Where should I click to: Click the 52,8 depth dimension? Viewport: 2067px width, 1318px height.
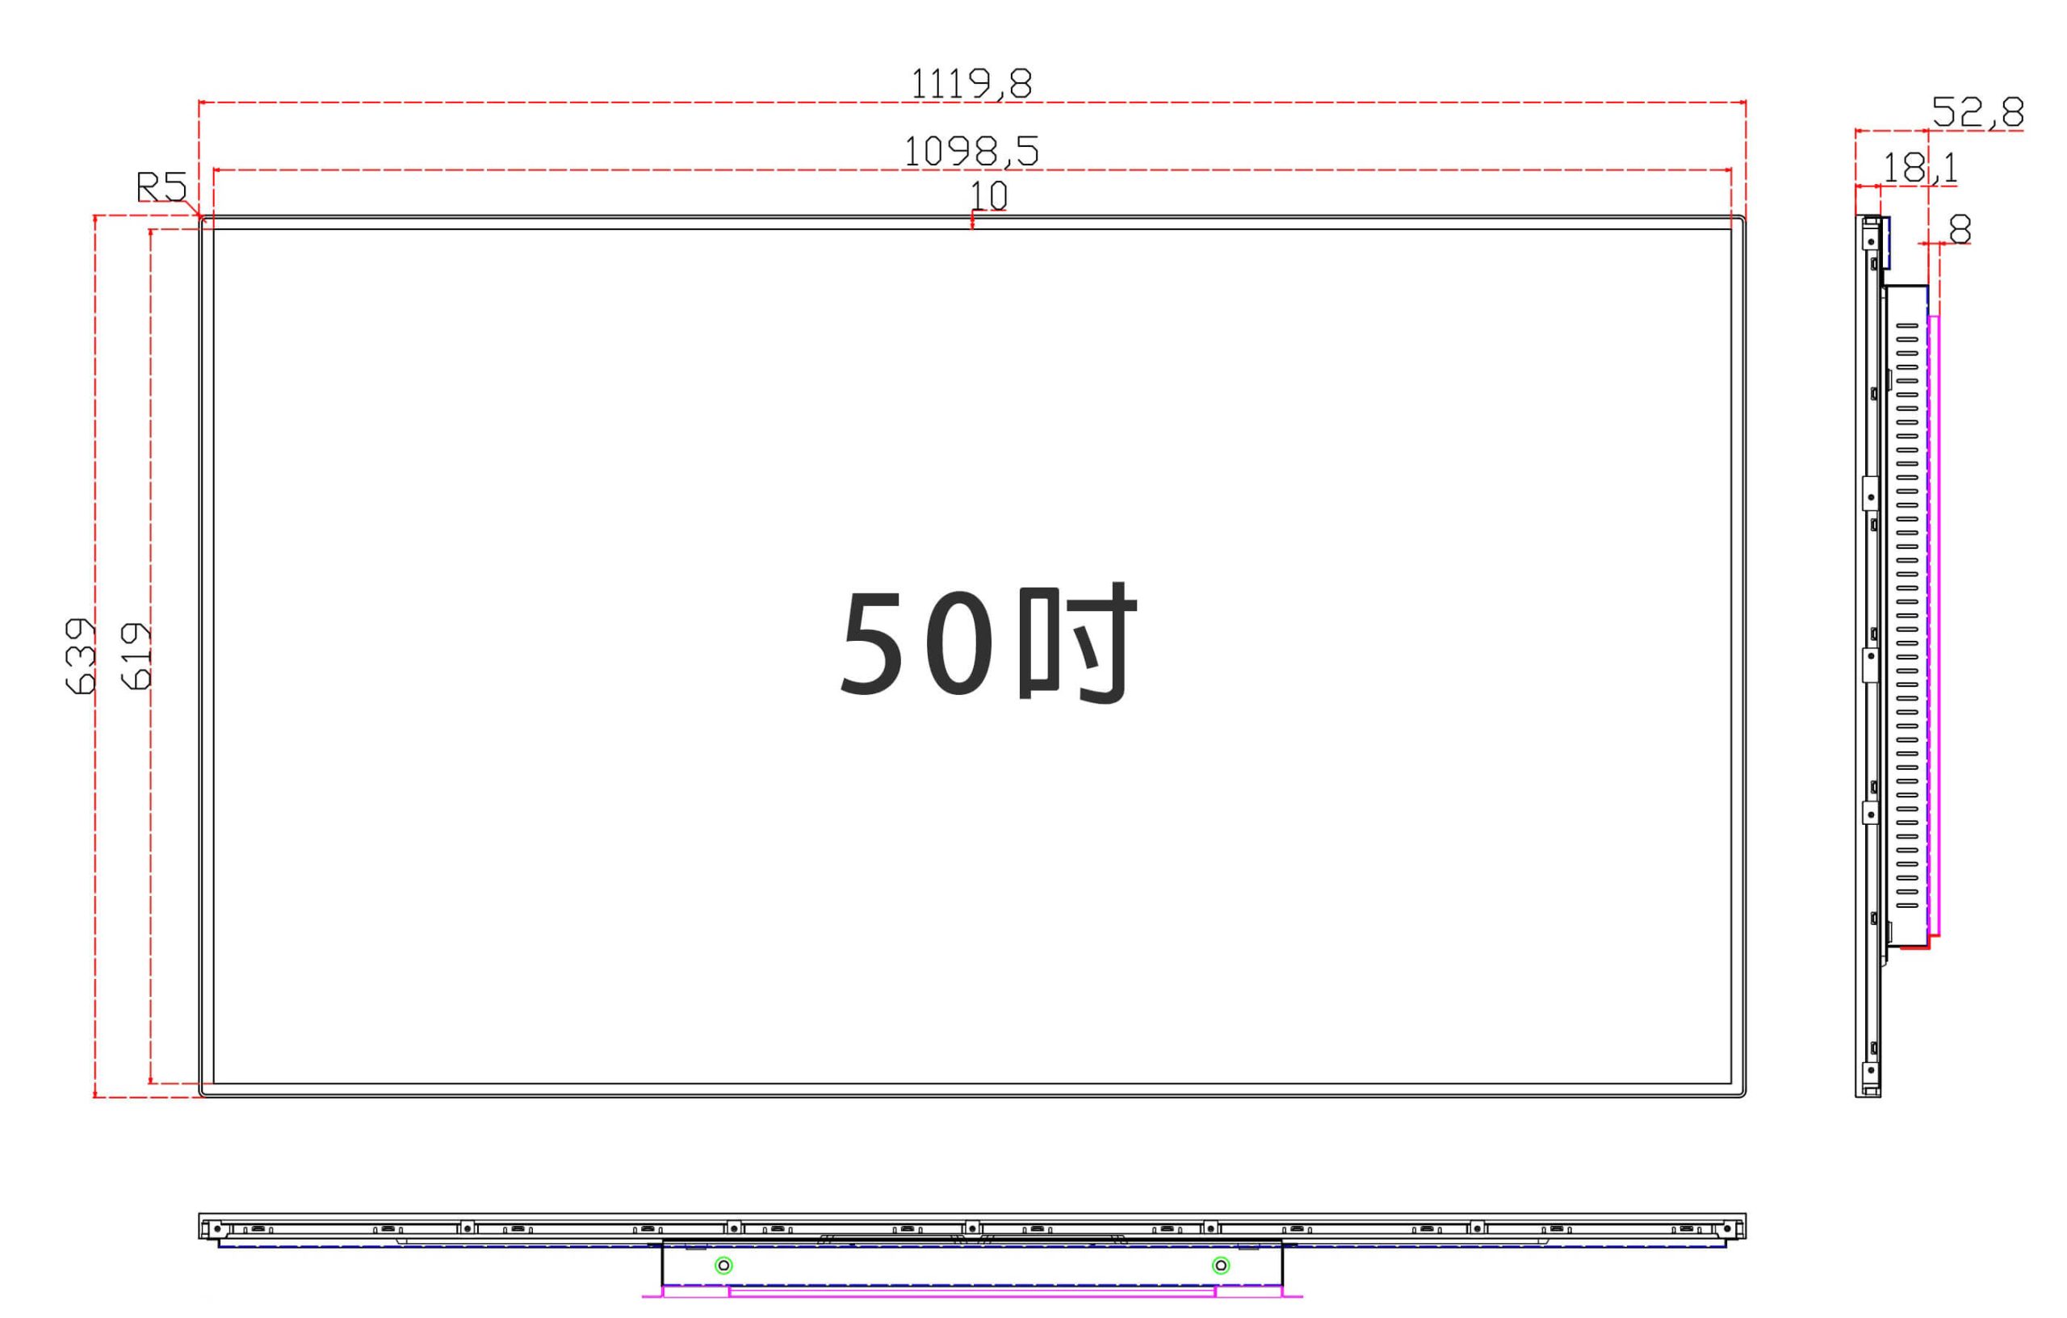pyautogui.click(x=1977, y=112)
